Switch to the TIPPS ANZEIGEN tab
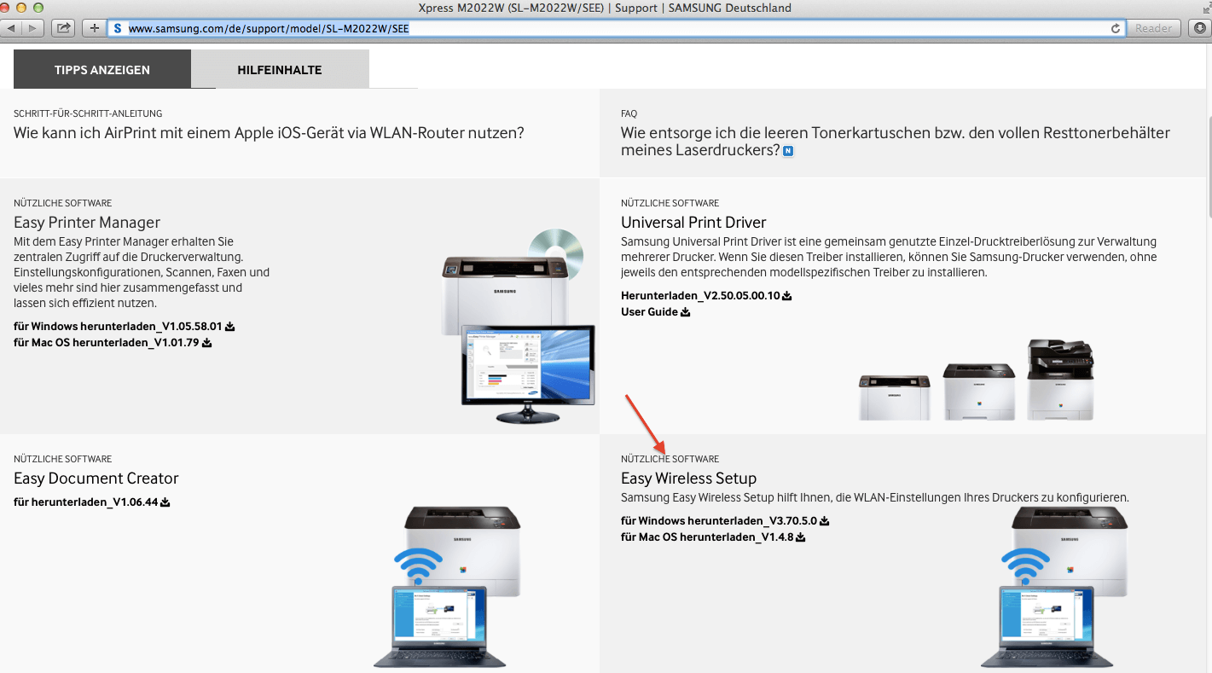Image resolution: width=1212 pixels, height=673 pixels. click(x=102, y=70)
